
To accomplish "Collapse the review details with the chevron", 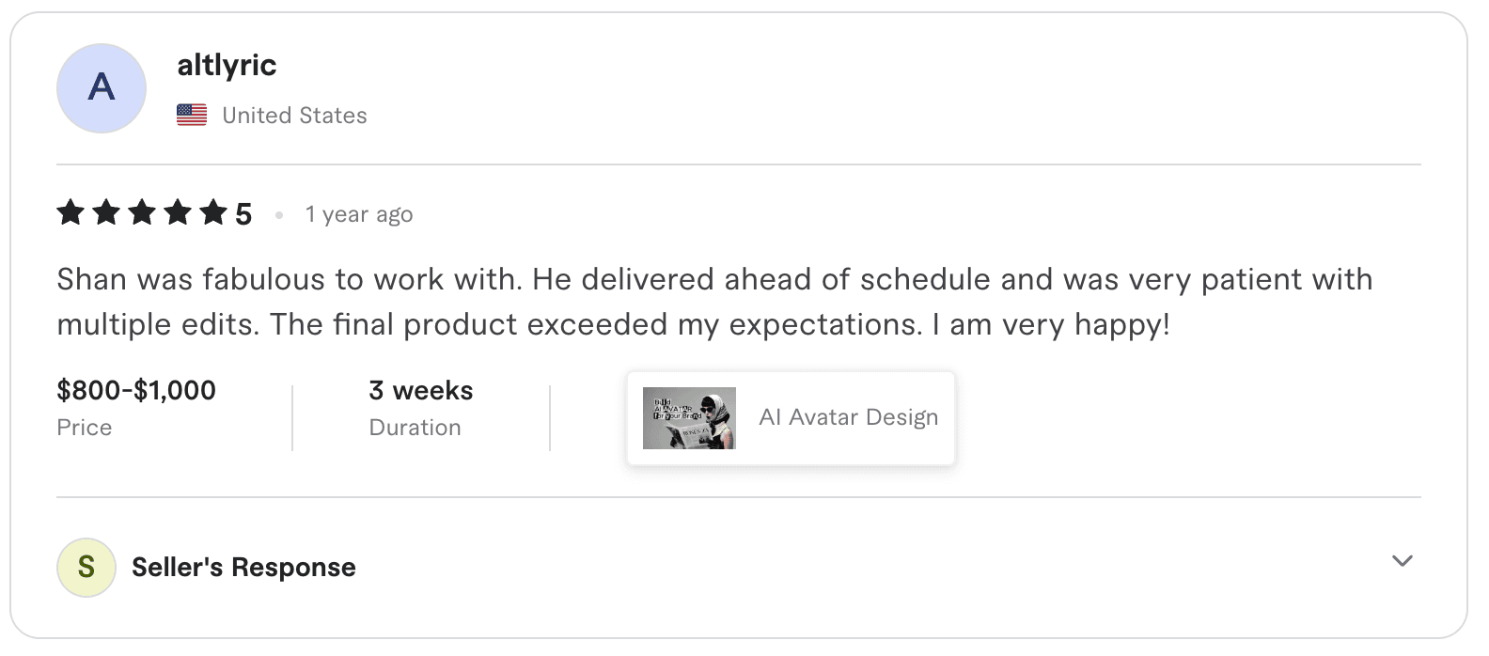I will (1402, 560).
